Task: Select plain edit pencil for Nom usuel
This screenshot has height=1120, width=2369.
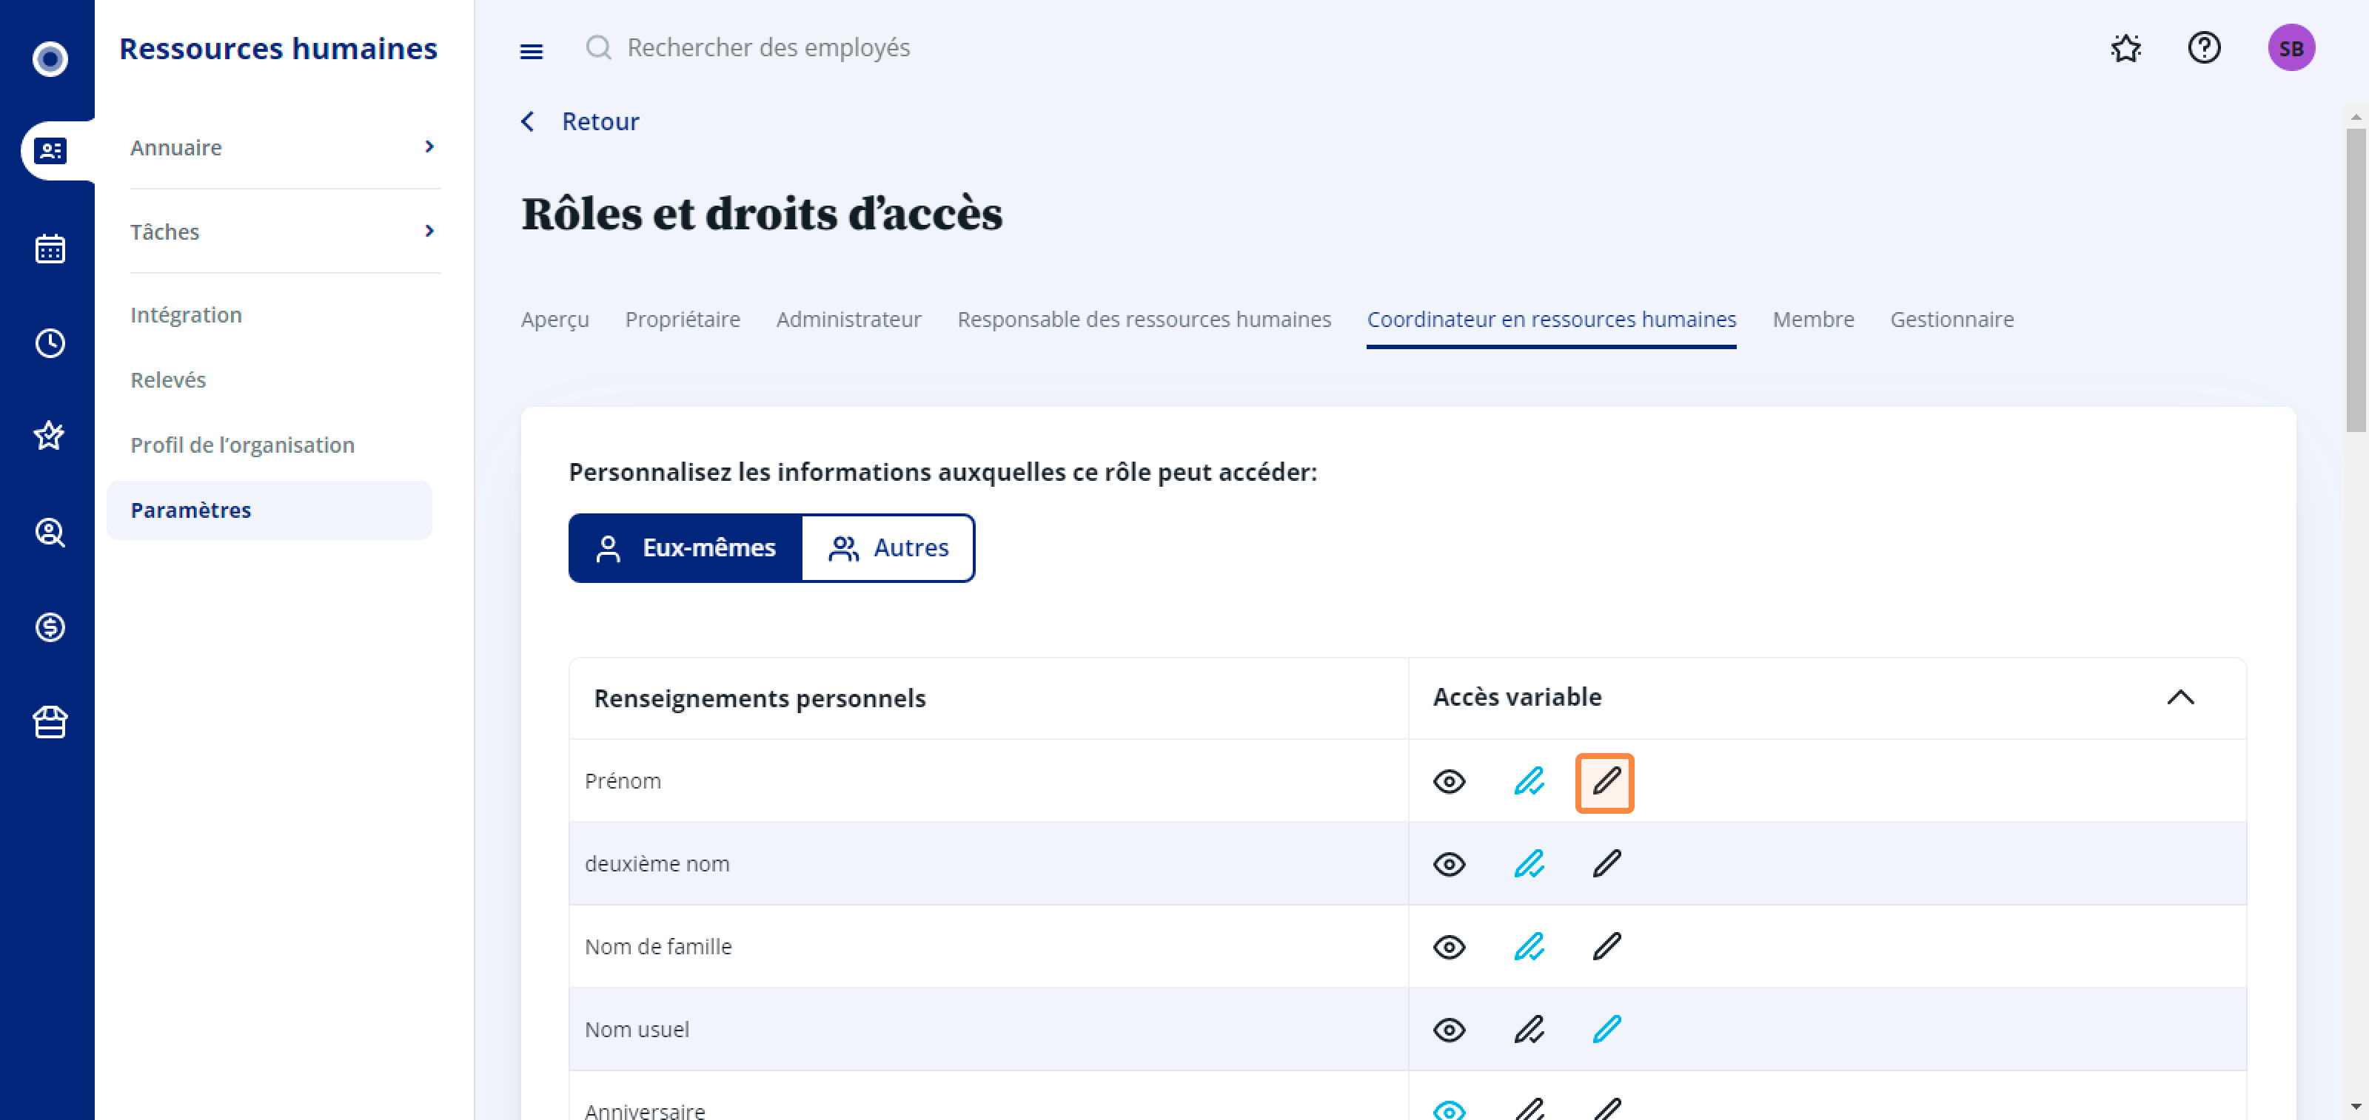Action: coord(1606,1029)
